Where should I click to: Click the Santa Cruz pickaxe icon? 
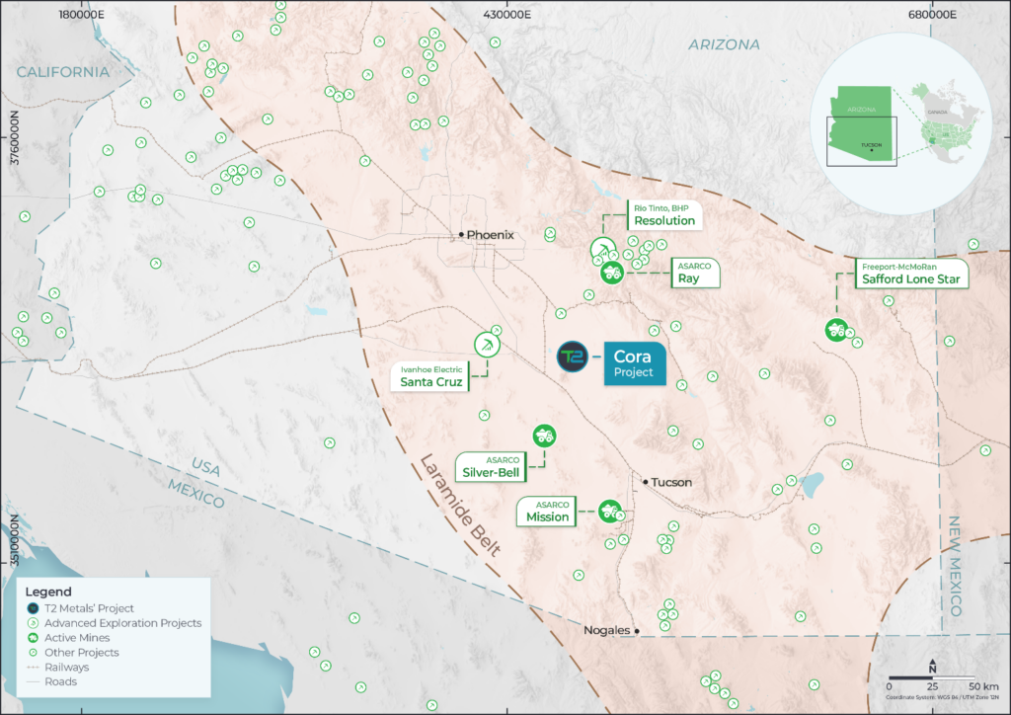487,345
